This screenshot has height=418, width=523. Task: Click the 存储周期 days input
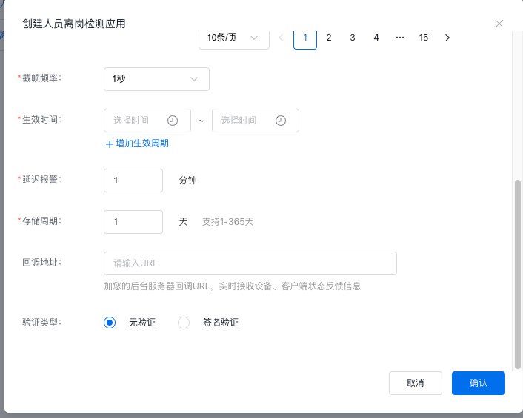click(x=133, y=222)
